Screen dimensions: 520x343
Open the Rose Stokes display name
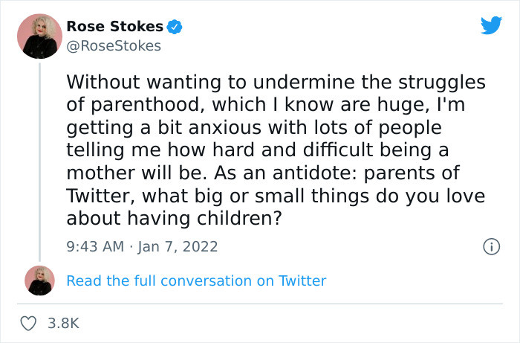(114, 27)
